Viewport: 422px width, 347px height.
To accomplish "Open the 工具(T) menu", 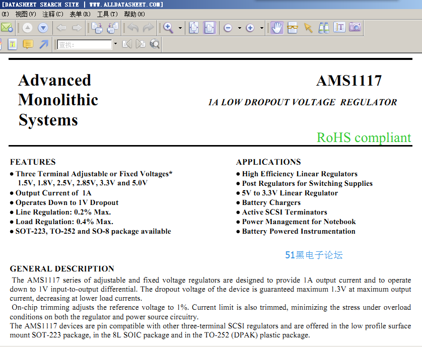I will coord(107,14).
